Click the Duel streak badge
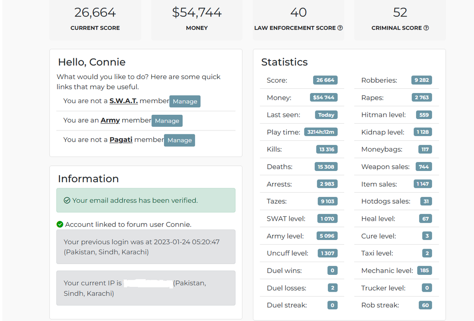 (332, 305)
